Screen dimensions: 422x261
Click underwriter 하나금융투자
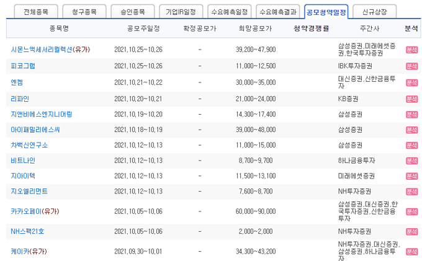coord(356,161)
